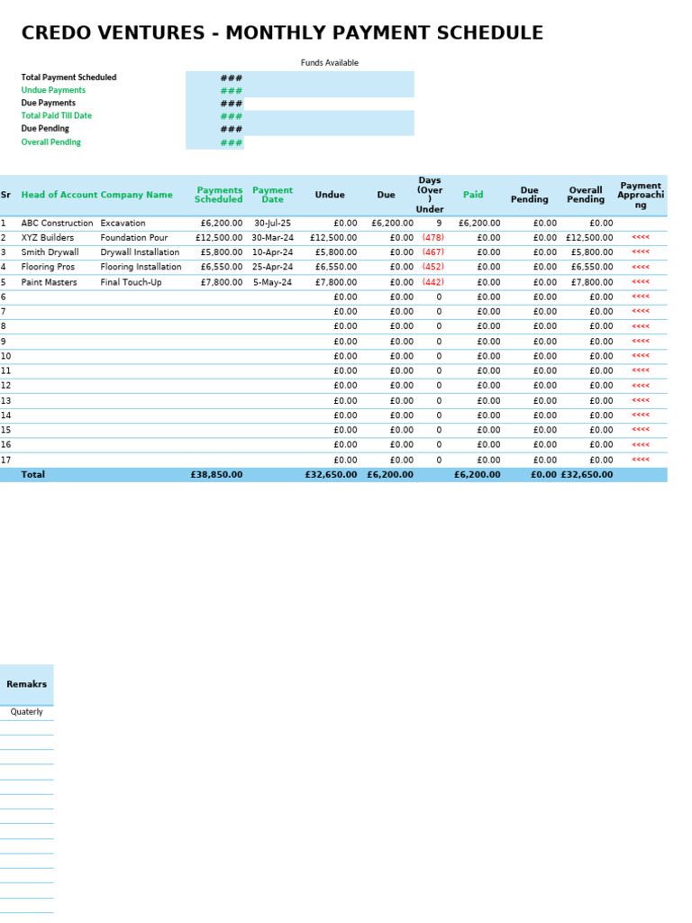Click the red (467) days value
692x923 pixels.
(433, 252)
